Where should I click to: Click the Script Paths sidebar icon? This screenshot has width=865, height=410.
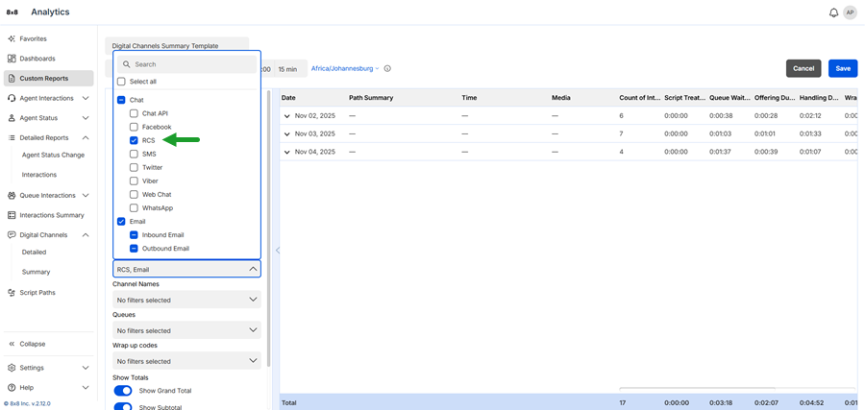[12, 292]
